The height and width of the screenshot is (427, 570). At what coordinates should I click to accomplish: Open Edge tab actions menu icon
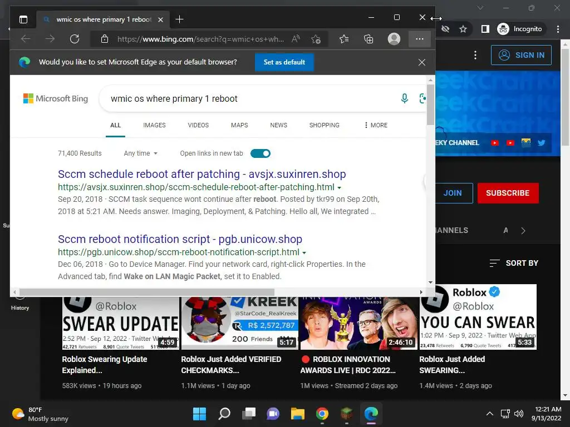coord(23,19)
